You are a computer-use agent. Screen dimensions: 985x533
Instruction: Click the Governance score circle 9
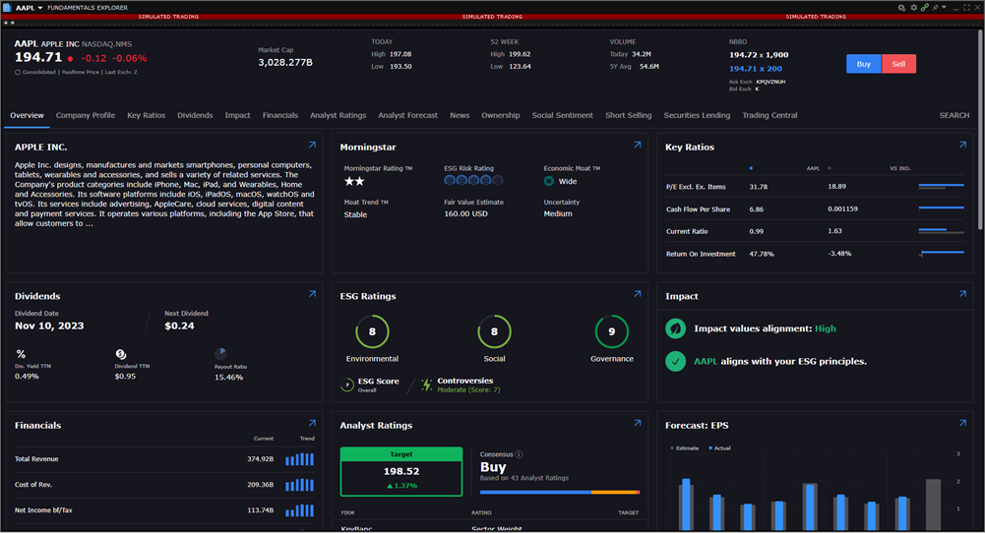click(x=612, y=331)
